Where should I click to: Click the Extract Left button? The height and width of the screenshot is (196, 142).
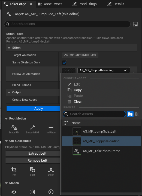(33, 153)
